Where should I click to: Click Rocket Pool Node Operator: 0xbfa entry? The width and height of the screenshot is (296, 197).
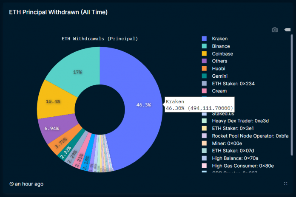(250, 136)
